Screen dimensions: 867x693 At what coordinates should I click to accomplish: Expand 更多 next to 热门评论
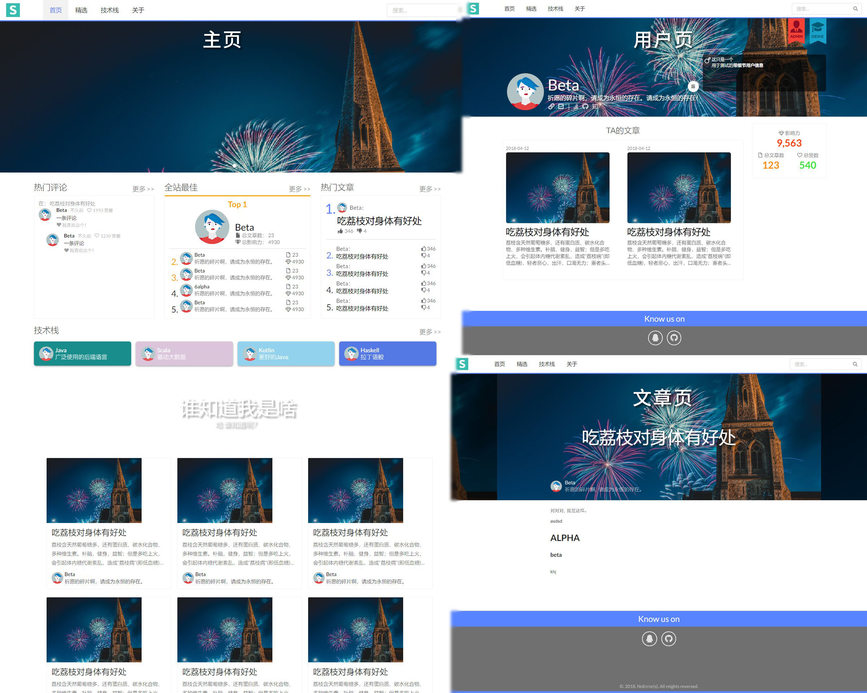pos(143,189)
